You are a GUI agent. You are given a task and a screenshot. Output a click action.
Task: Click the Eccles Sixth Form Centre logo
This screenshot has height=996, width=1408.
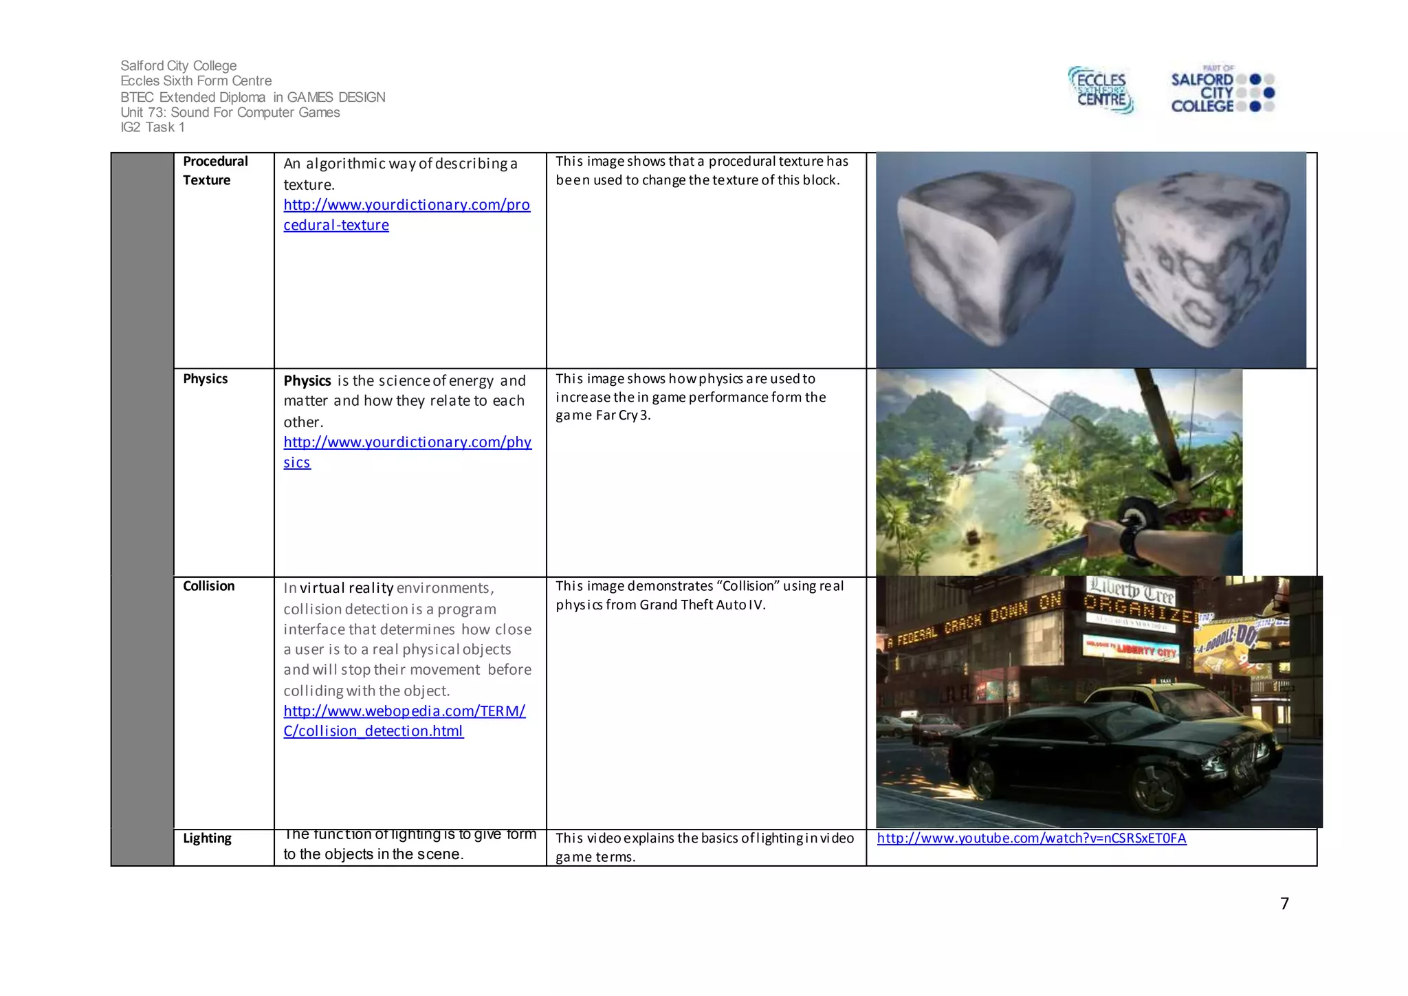coord(1101,90)
